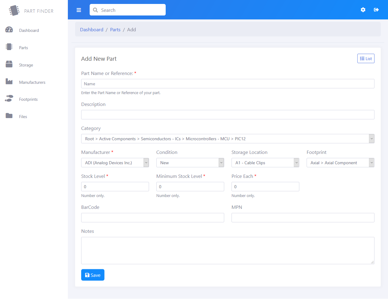This screenshot has width=388, height=299.
Task: Click the logout arrow icon
Action: point(376,10)
